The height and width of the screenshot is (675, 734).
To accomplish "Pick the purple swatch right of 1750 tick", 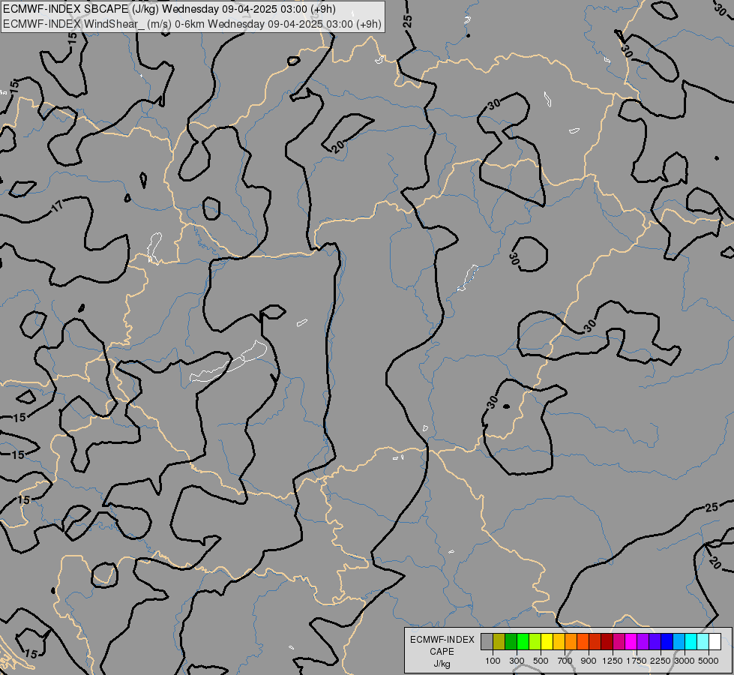I will pos(643,641).
